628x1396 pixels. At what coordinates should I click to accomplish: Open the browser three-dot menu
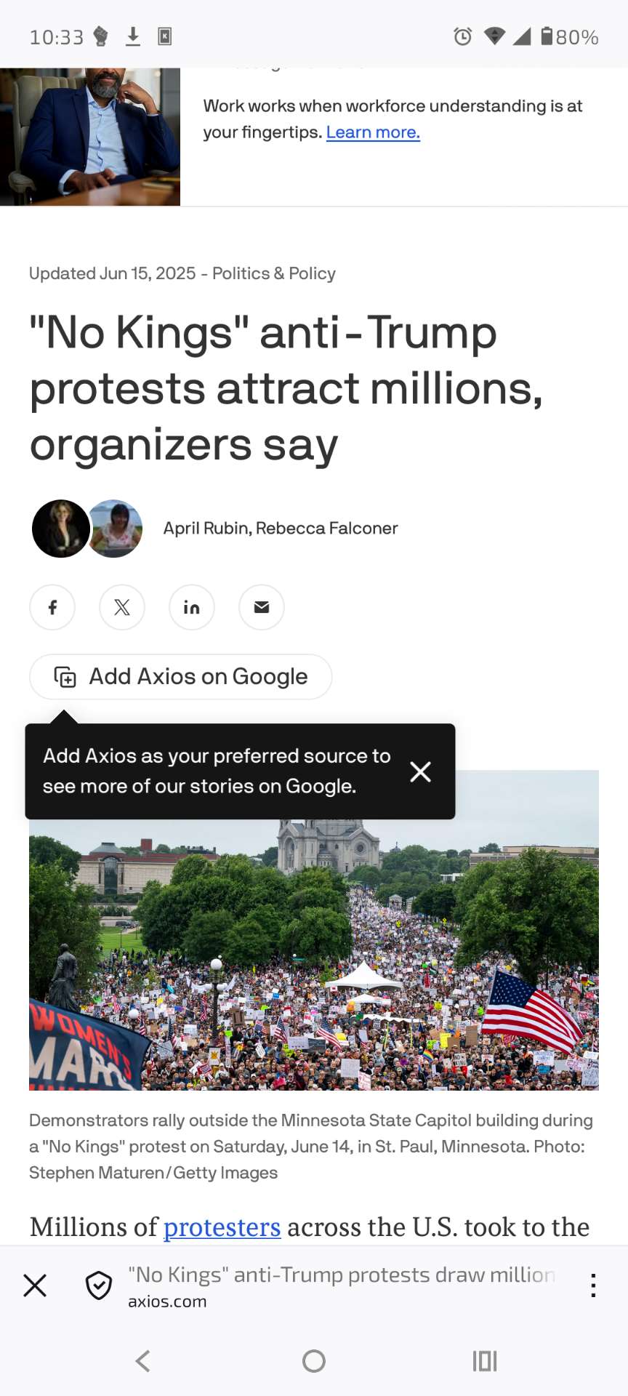593,1285
